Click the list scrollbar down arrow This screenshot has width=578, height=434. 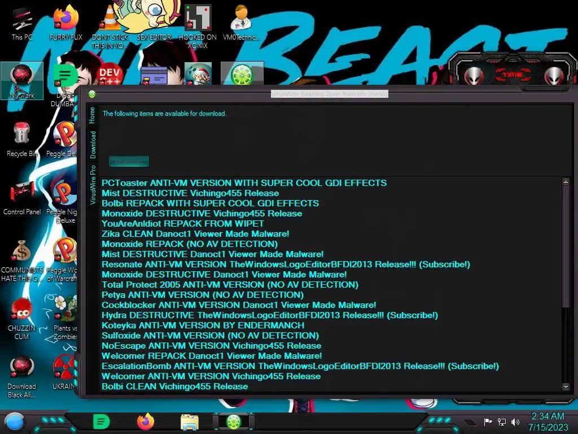[x=566, y=387]
